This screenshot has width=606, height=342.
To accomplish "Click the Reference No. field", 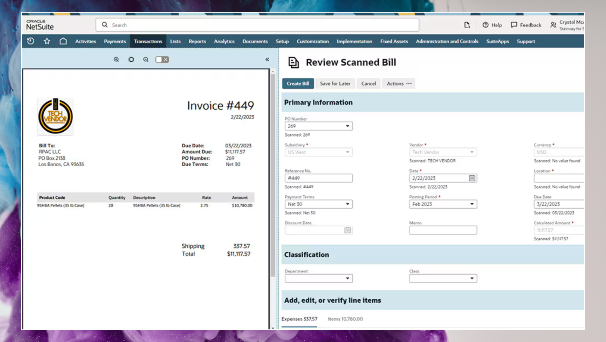I will coord(319,178).
